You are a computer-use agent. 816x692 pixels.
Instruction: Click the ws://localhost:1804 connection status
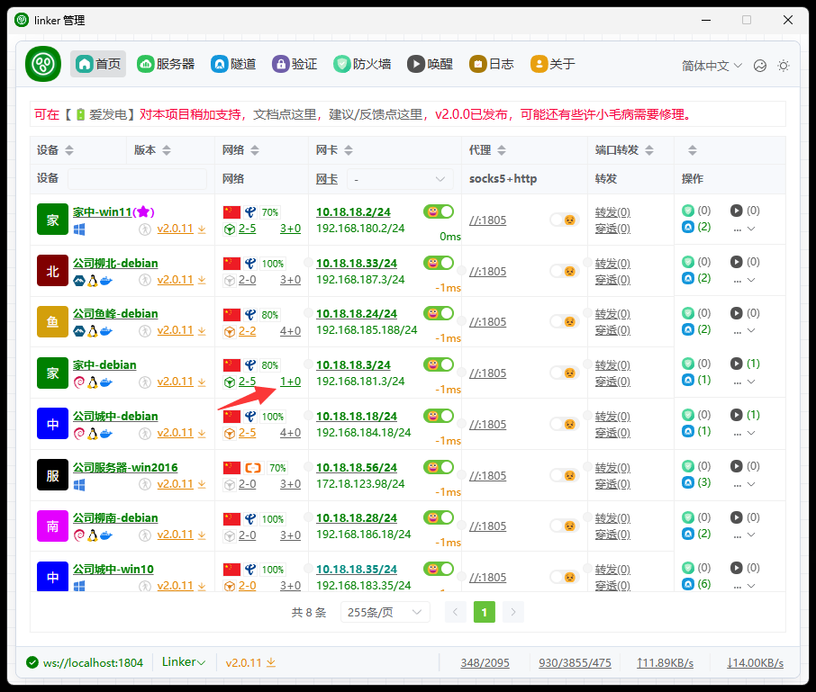(85, 662)
